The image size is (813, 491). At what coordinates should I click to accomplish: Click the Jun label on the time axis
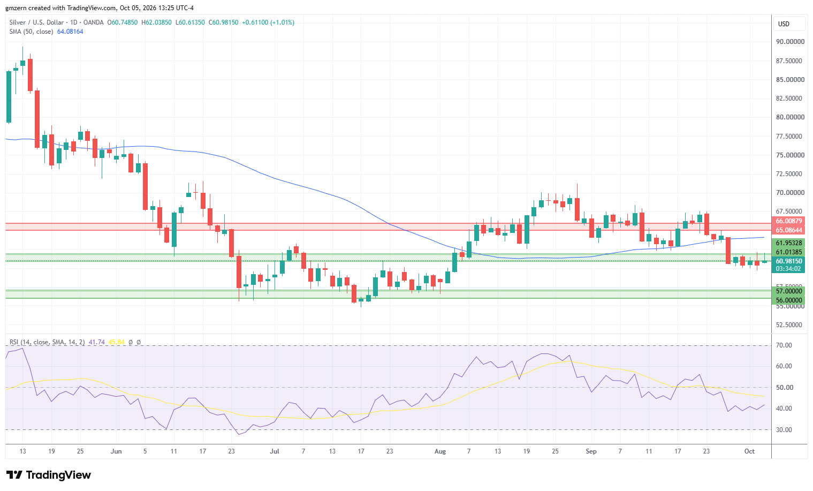[x=116, y=451]
